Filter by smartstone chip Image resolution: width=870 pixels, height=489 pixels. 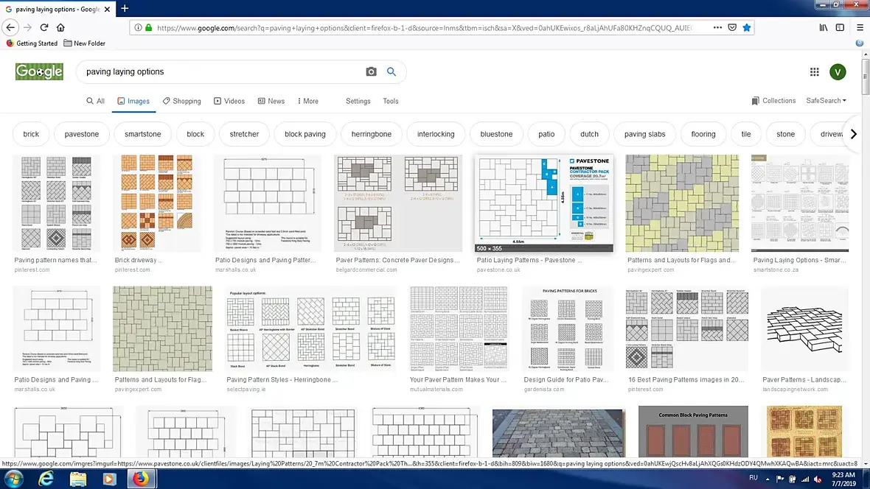[142, 133]
